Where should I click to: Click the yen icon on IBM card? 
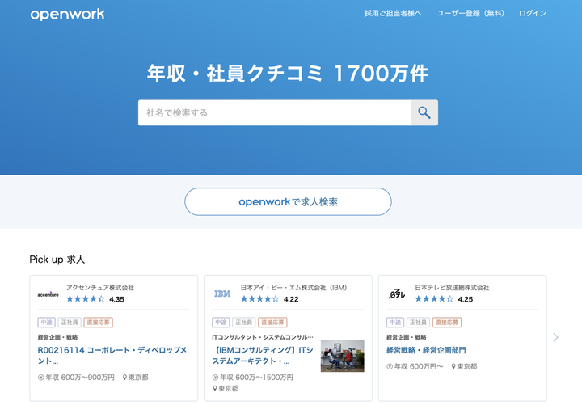(x=215, y=378)
